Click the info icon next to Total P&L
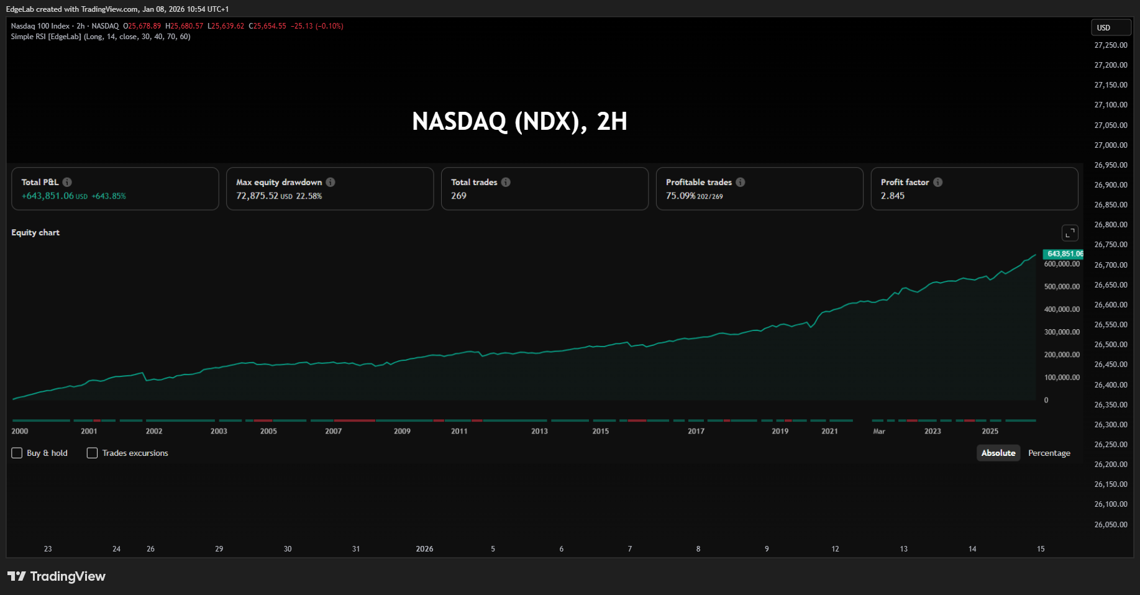The height and width of the screenshot is (595, 1140). 67,182
